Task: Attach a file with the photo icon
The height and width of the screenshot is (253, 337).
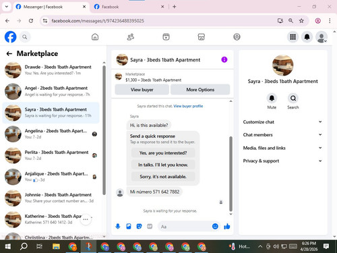Action: pos(129,226)
